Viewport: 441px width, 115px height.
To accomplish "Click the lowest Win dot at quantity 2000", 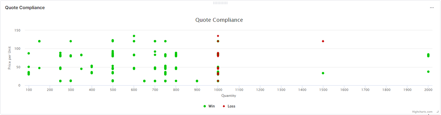I will tap(428, 72).
